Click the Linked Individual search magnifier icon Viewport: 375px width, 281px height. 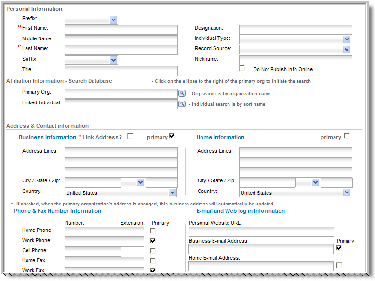click(x=182, y=104)
